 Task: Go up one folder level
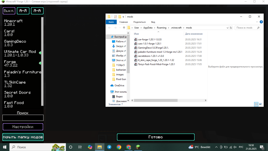(124, 28)
